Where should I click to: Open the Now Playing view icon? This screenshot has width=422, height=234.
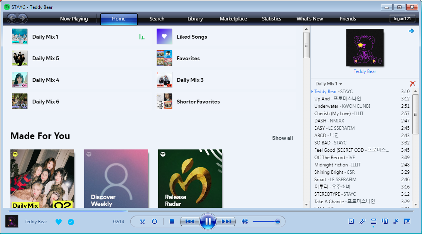point(351,221)
